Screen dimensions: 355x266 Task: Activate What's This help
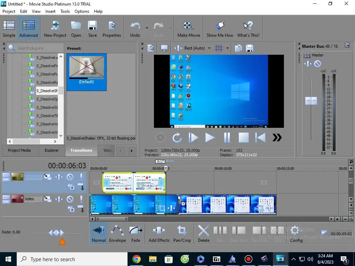tap(248, 29)
